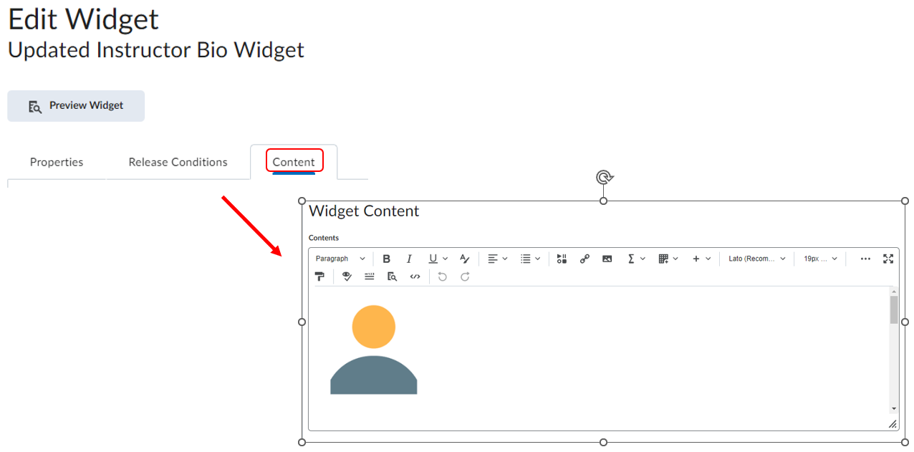Click the Preview Widget button
Image resolution: width=914 pixels, height=452 pixels.
76,106
